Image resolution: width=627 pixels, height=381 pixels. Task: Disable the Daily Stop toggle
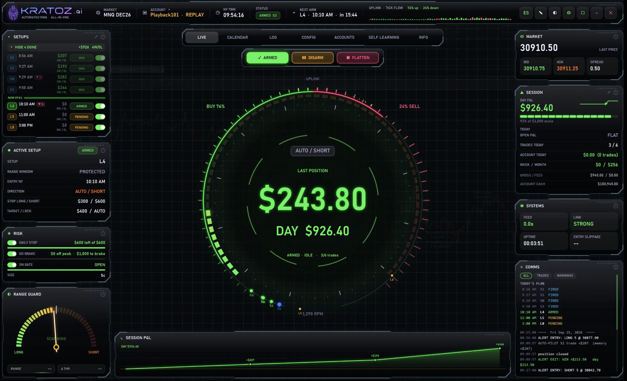(x=12, y=243)
